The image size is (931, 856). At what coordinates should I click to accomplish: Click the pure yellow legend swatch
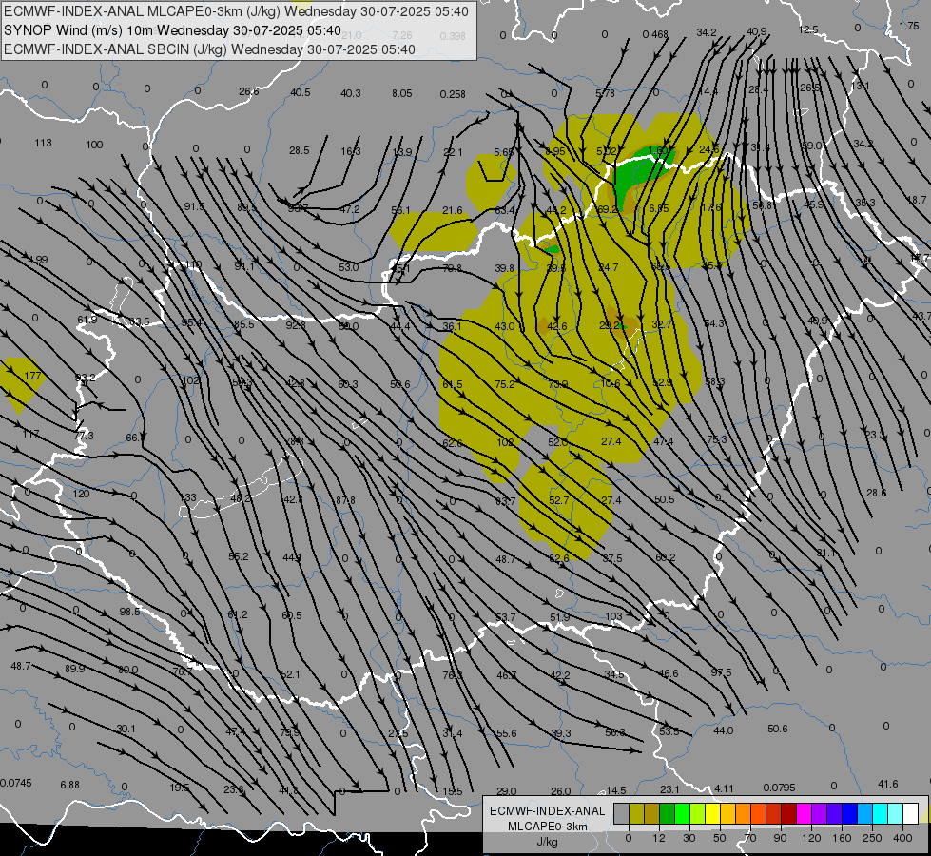(712, 813)
